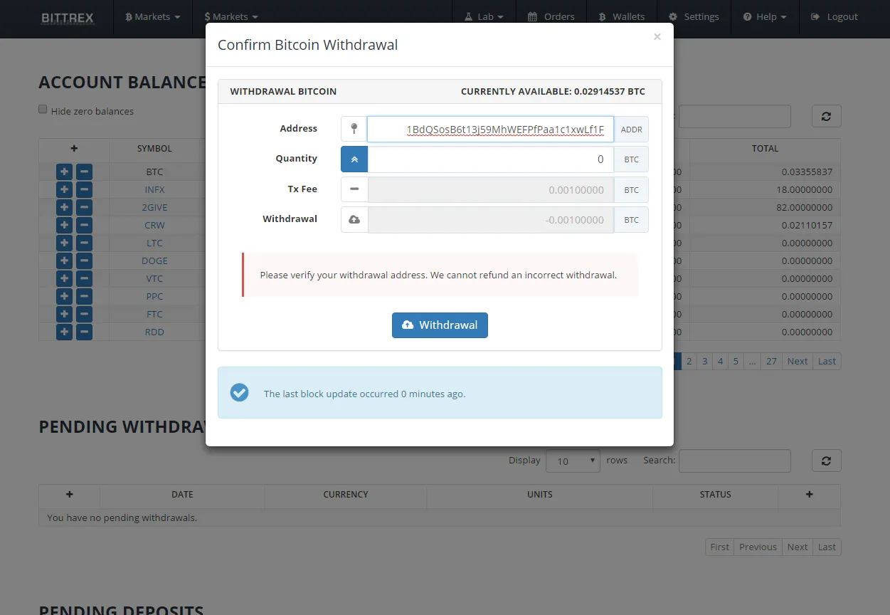The width and height of the screenshot is (890, 615).
Task: Click BTC total value 0.03355837
Action: 807,172
